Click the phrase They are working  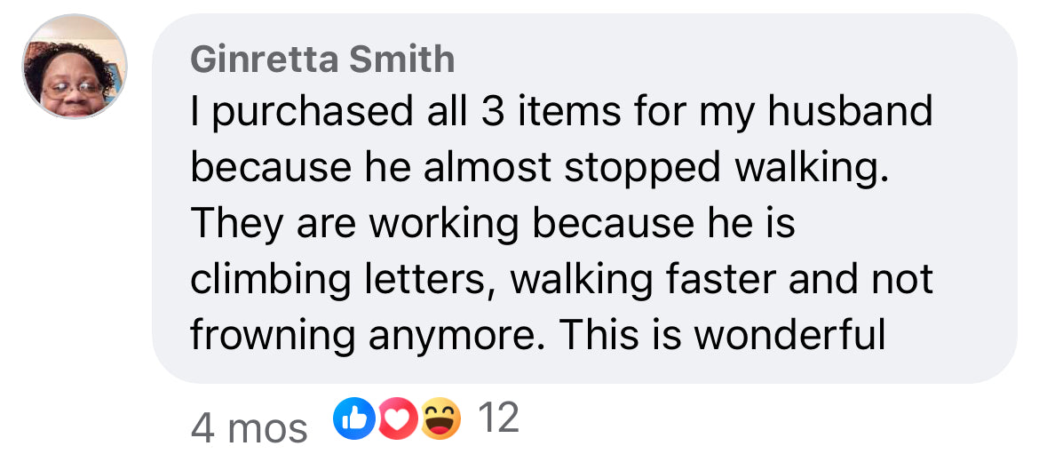pyautogui.click(x=354, y=224)
